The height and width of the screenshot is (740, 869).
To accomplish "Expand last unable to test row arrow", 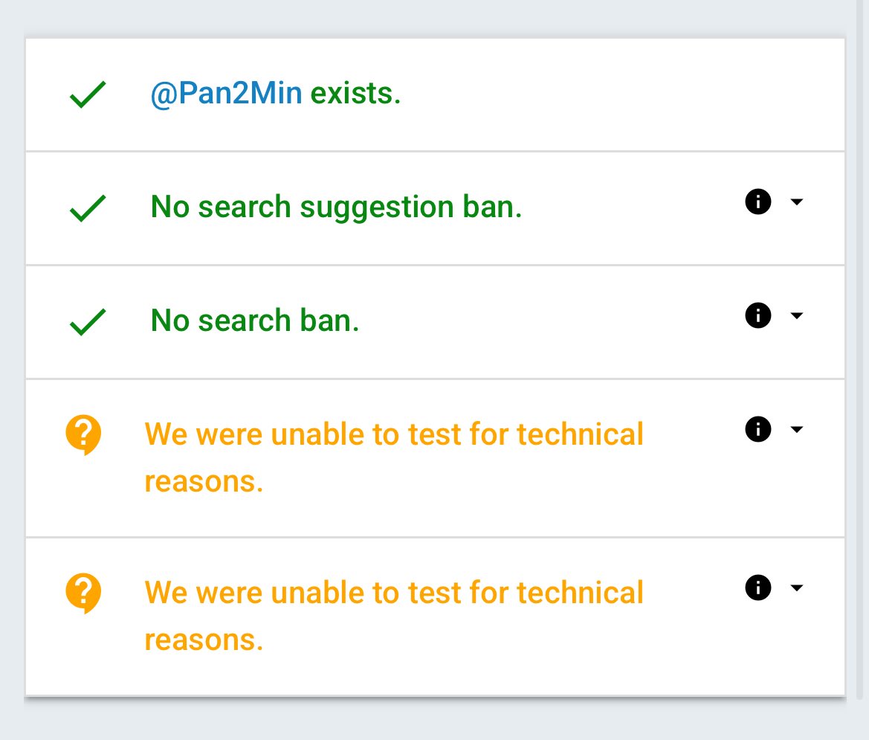I will [x=797, y=588].
